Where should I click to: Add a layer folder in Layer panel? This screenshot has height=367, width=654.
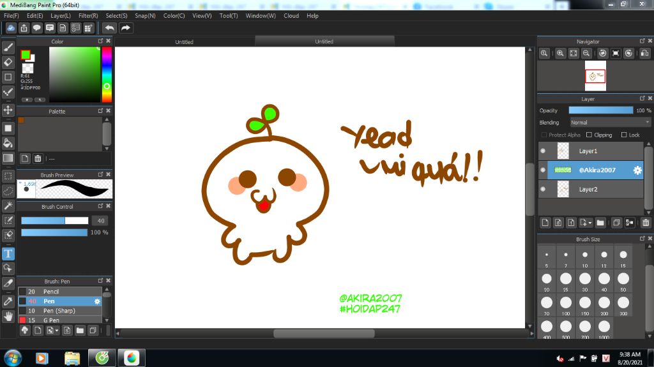(x=600, y=223)
